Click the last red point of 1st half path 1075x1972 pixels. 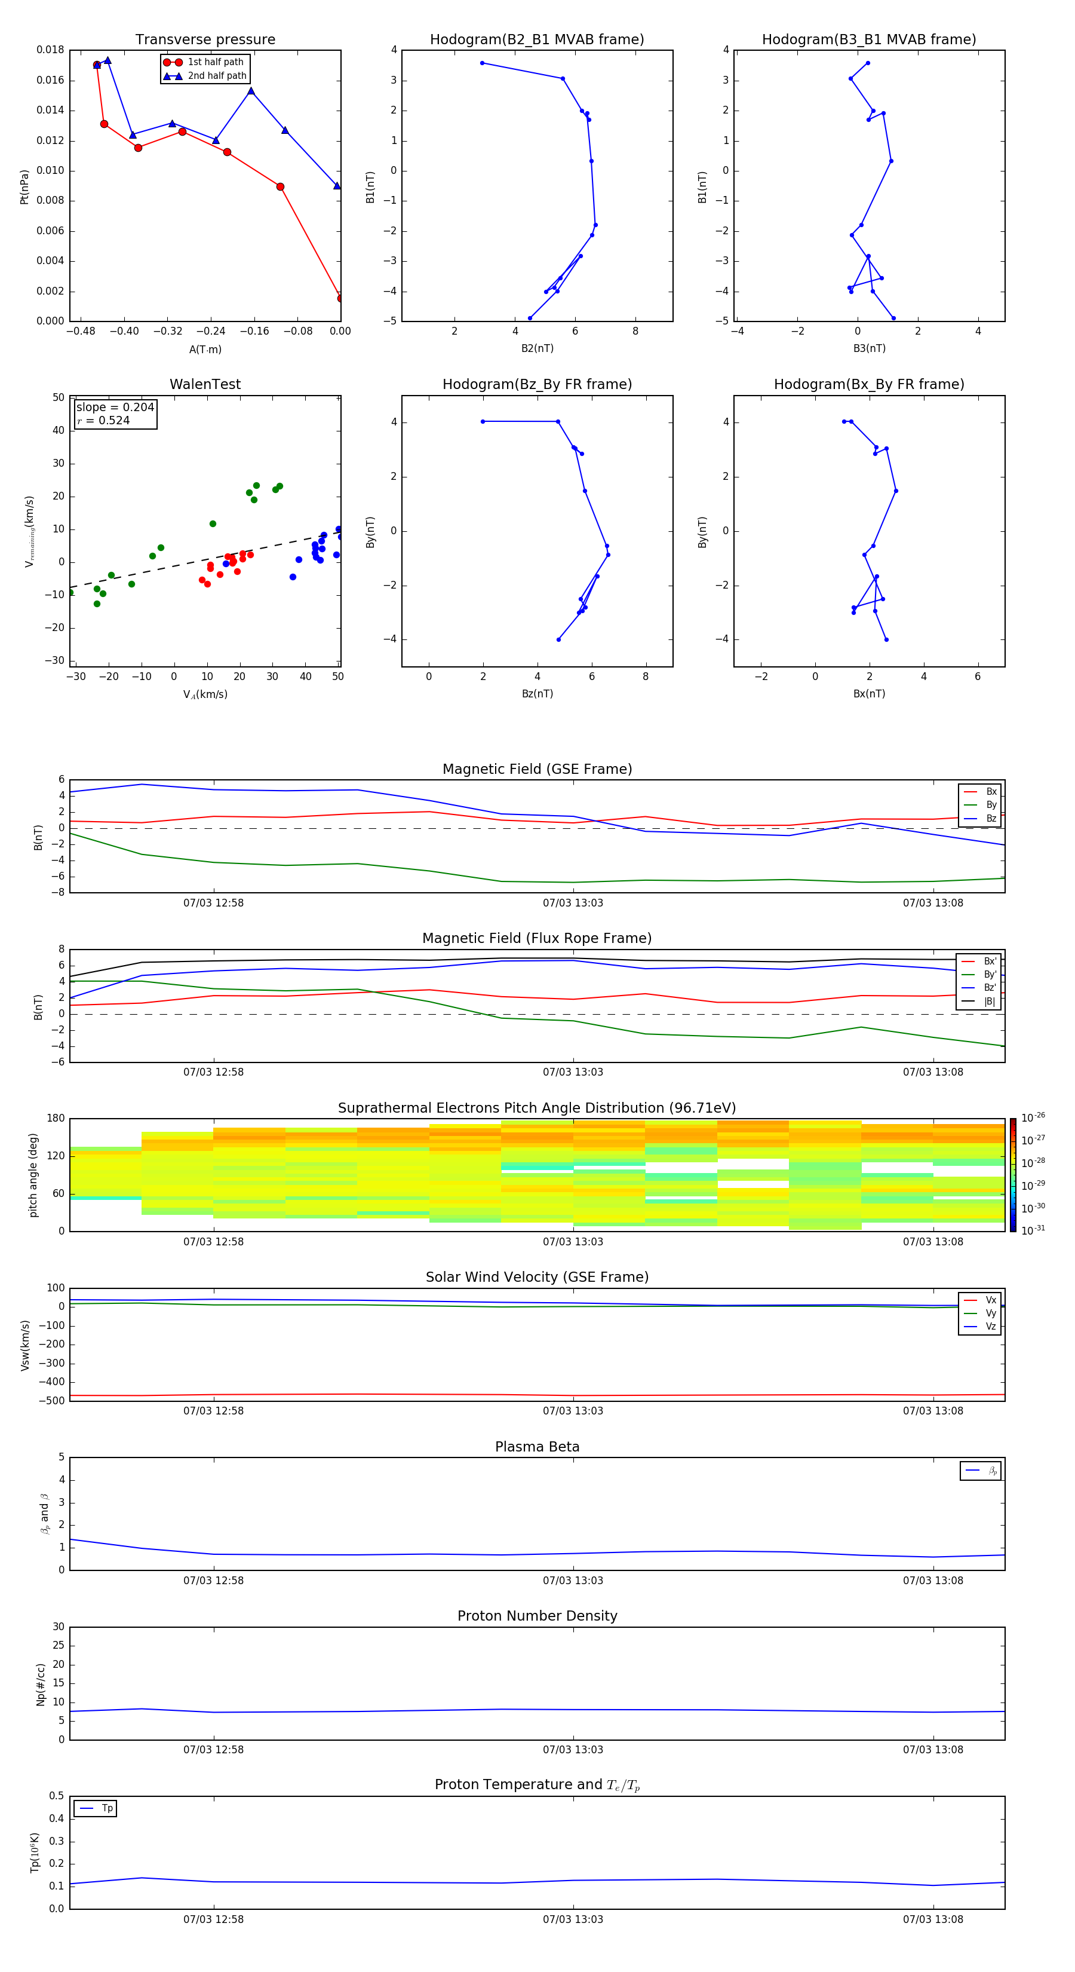click(x=340, y=299)
